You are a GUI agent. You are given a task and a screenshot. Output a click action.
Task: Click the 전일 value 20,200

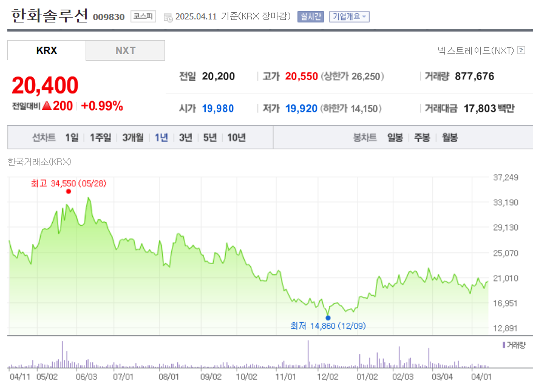[x=218, y=76]
